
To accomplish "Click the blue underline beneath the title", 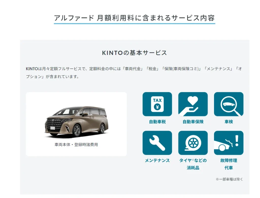I will 135,24.
